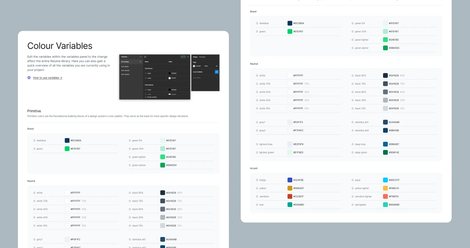Viewport: 470px width, 248px height.
Task: Click the variable icon before aqua
Action: point(352,180)
